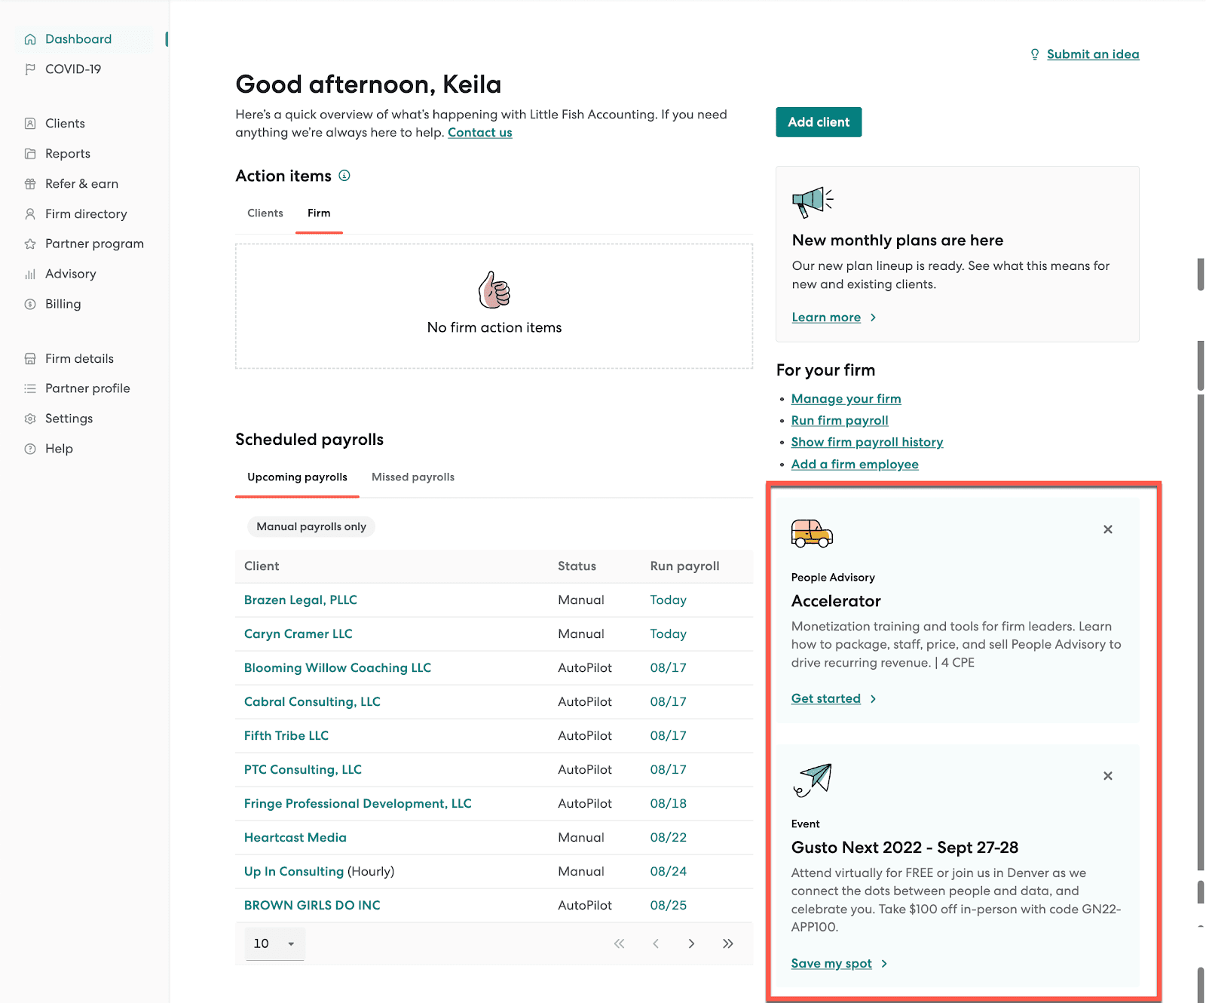Click the Action items info icon
This screenshot has width=1206, height=1003.
[344, 176]
